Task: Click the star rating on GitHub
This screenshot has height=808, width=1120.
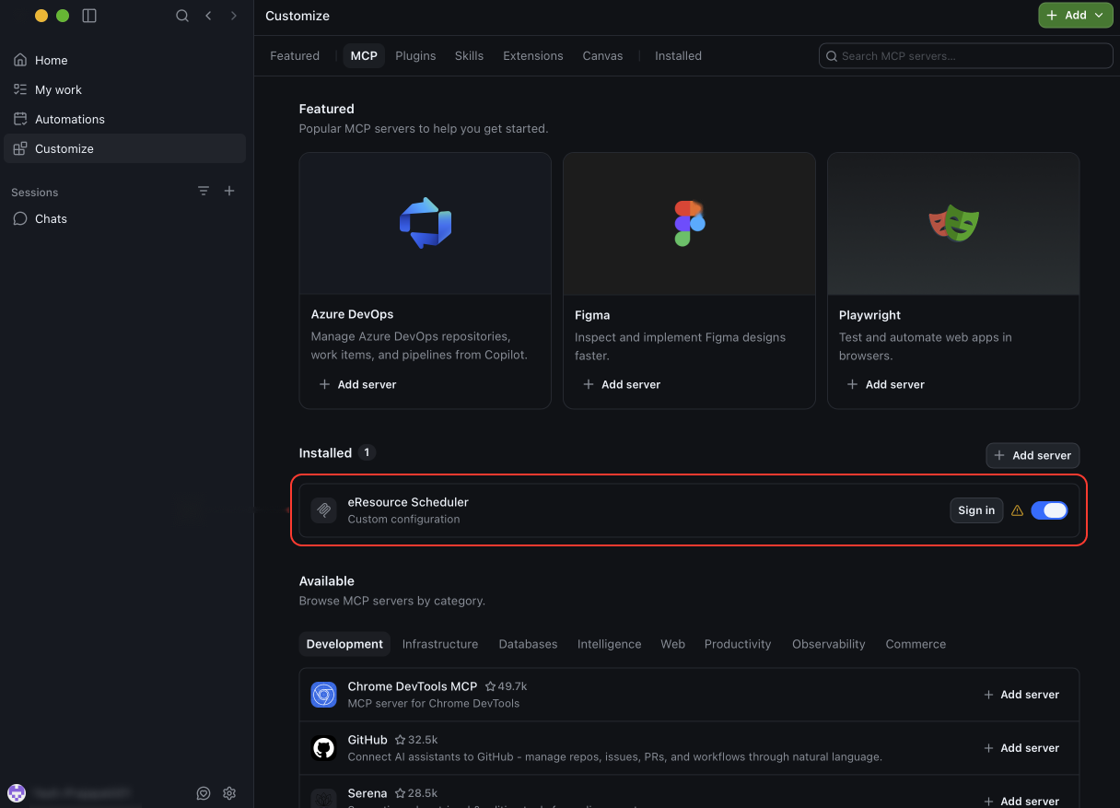Action: (x=416, y=740)
